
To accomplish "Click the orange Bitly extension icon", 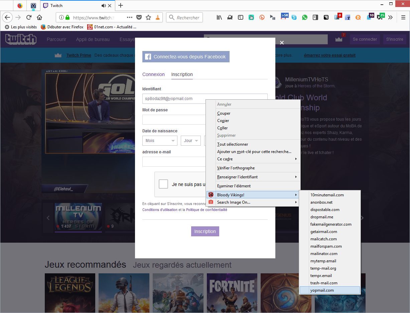I will click(x=262, y=17).
